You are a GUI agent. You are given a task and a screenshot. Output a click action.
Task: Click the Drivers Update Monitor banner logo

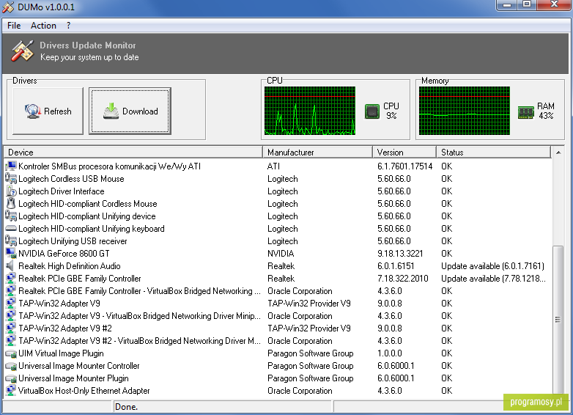22,51
